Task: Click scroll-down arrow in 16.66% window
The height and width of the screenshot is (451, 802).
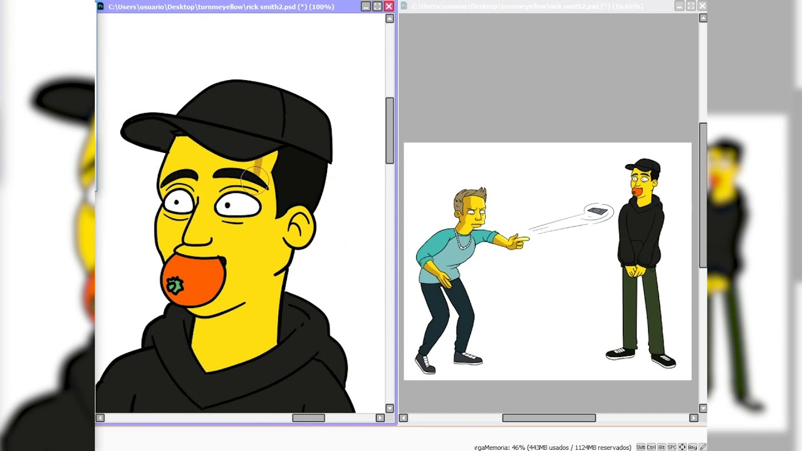Action: [703, 408]
